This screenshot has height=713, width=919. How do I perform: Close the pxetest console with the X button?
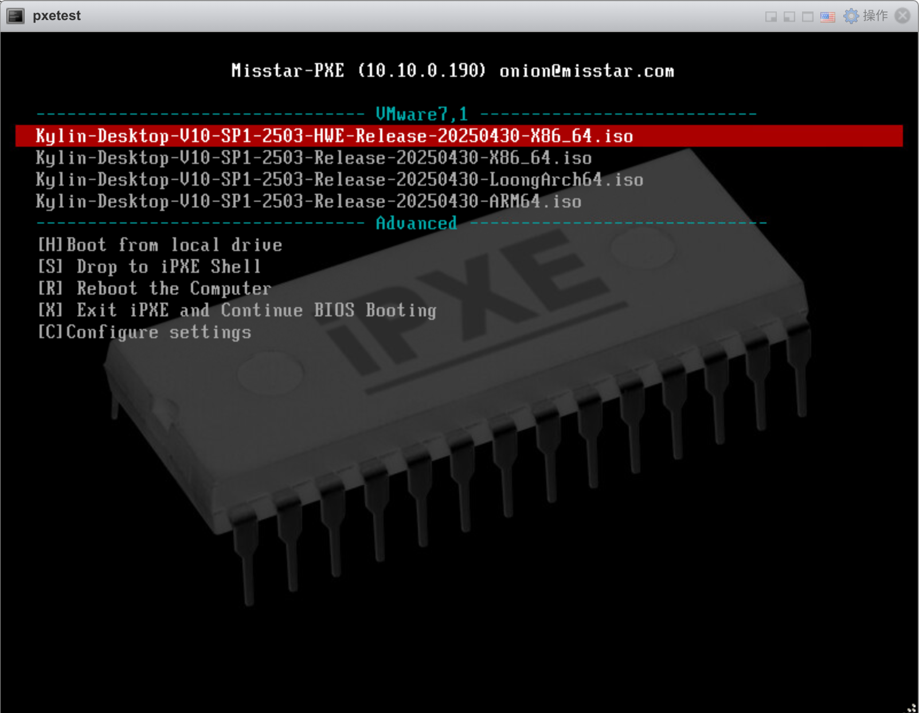point(903,15)
